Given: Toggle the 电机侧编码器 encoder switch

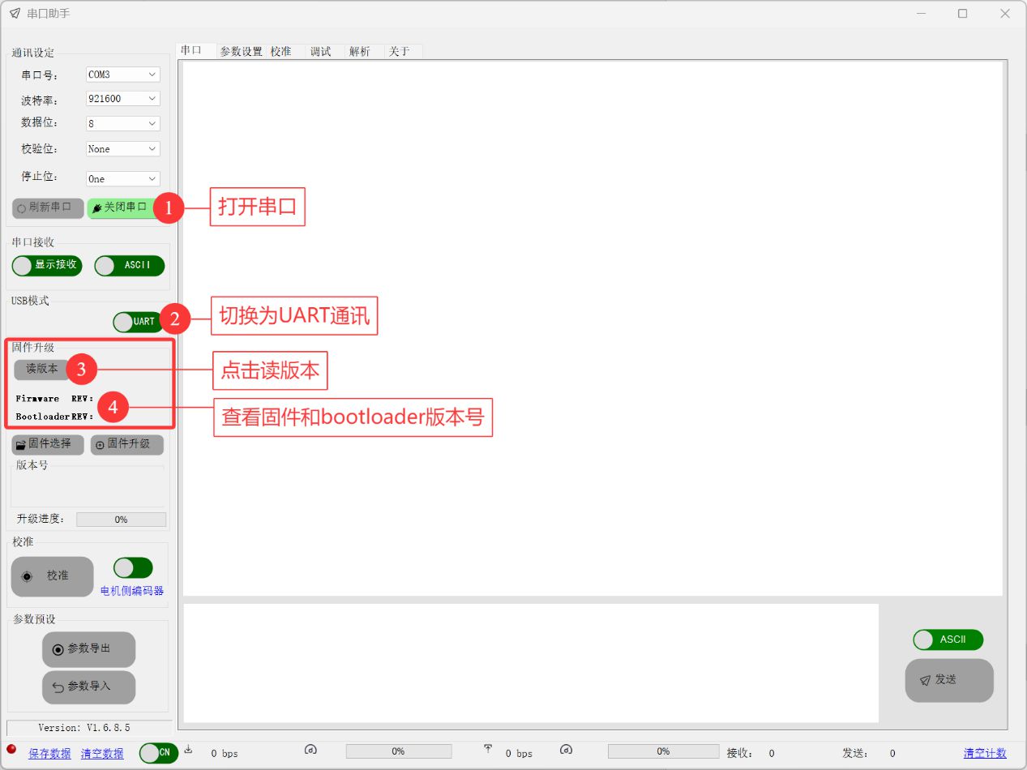Looking at the screenshot, I should coord(133,568).
